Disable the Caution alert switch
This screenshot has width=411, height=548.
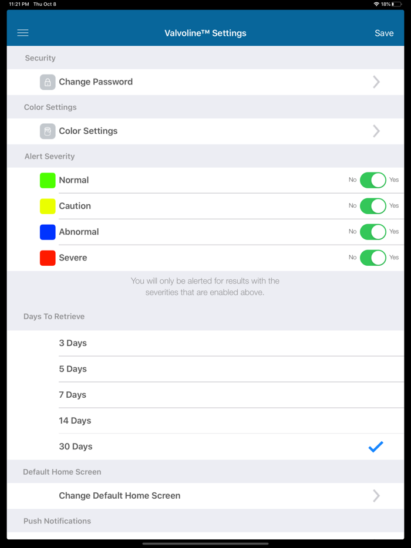click(373, 206)
